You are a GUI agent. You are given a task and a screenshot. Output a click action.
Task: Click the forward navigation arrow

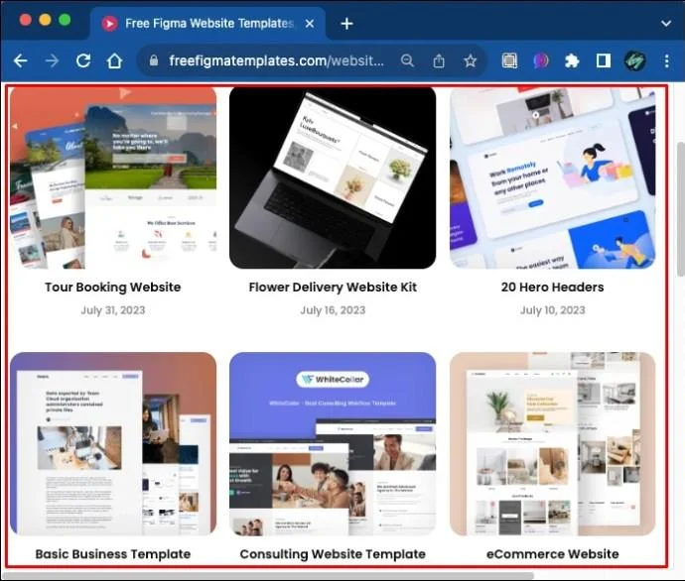[52, 60]
